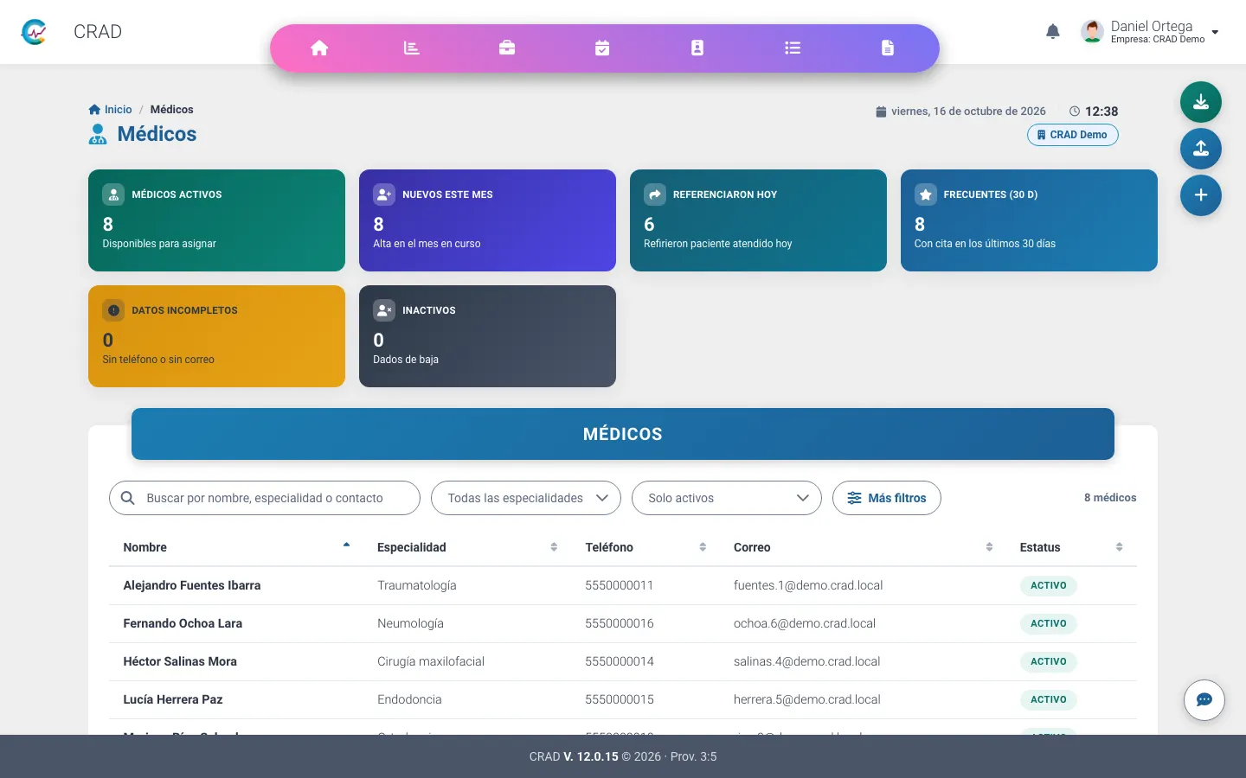Click the CRAD logo icon
This screenshot has width=1246, height=778.
34,32
